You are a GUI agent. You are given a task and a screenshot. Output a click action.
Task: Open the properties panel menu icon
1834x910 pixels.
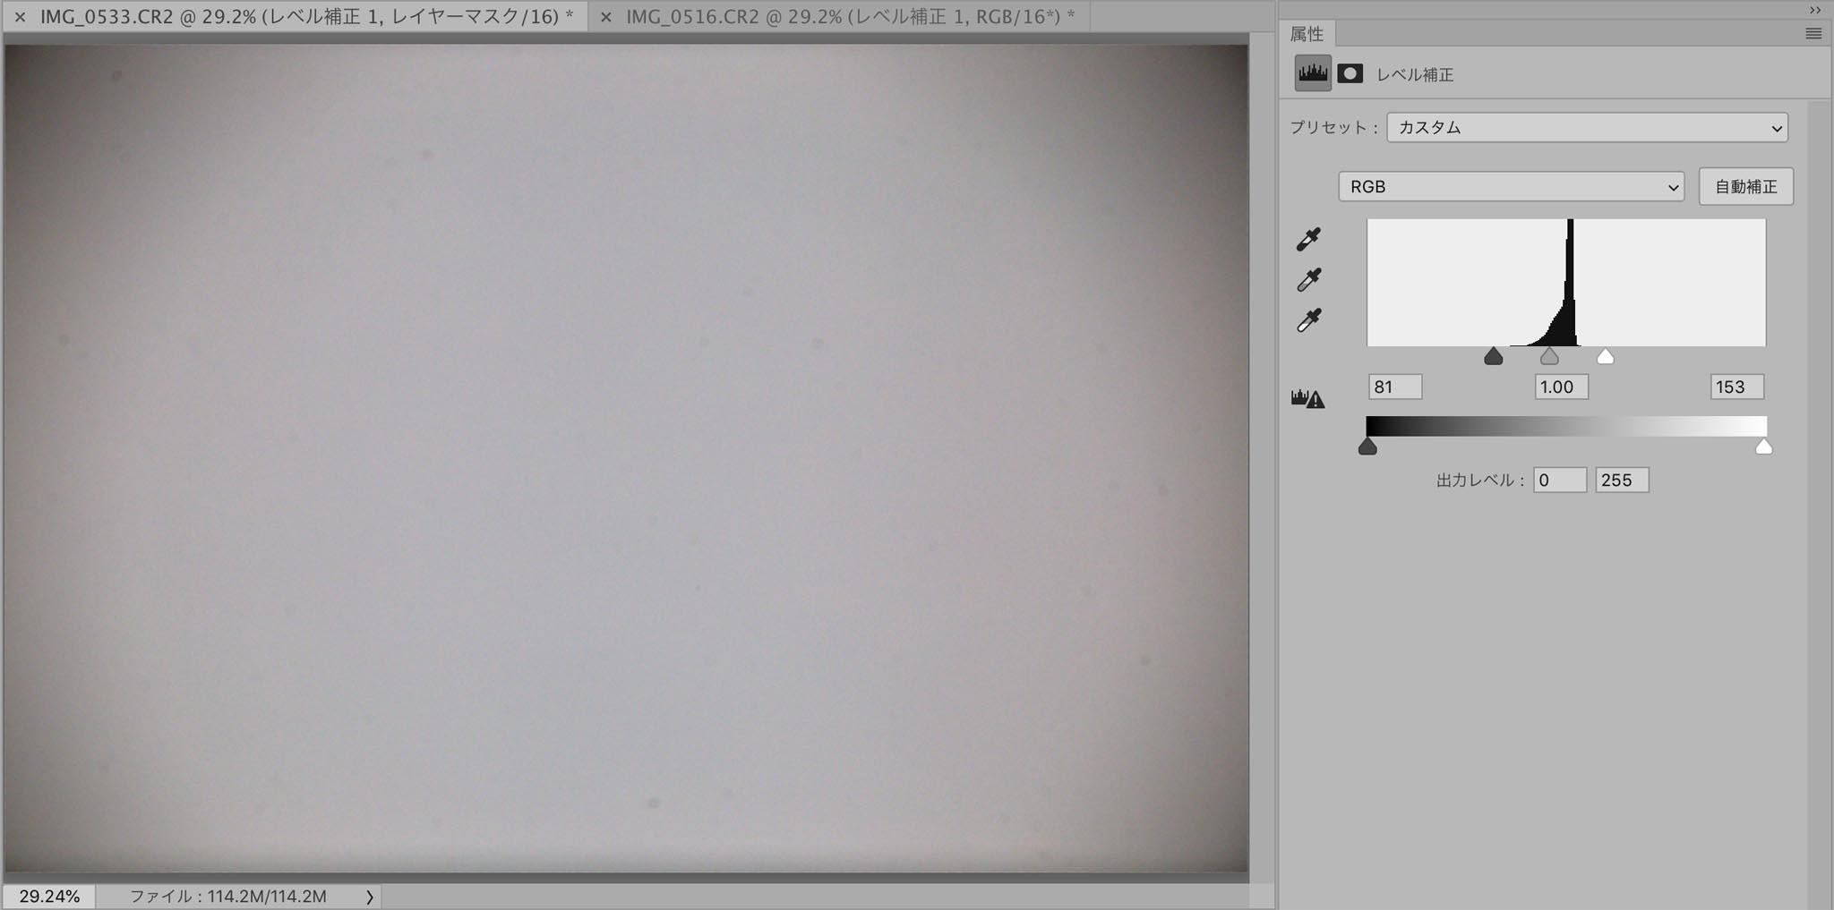tap(1813, 33)
